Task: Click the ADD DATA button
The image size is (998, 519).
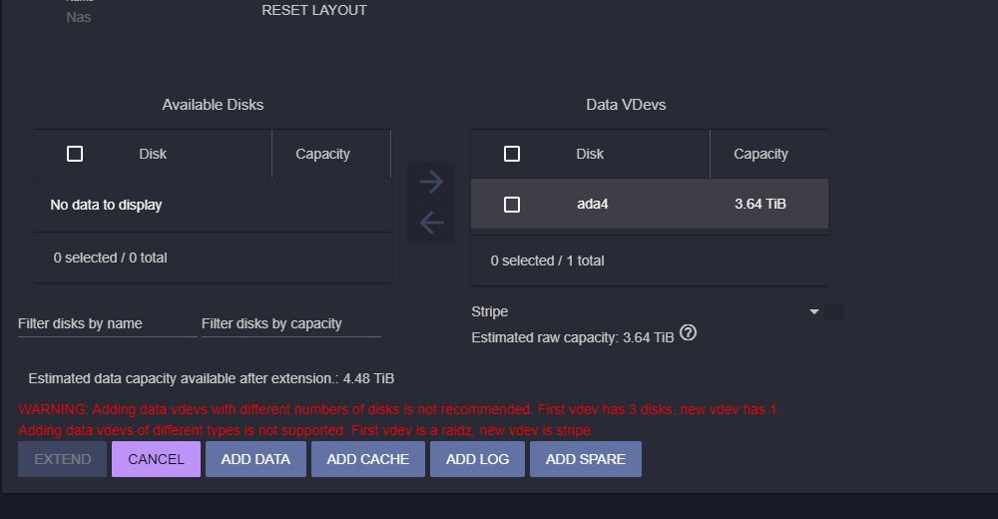Action: point(255,459)
